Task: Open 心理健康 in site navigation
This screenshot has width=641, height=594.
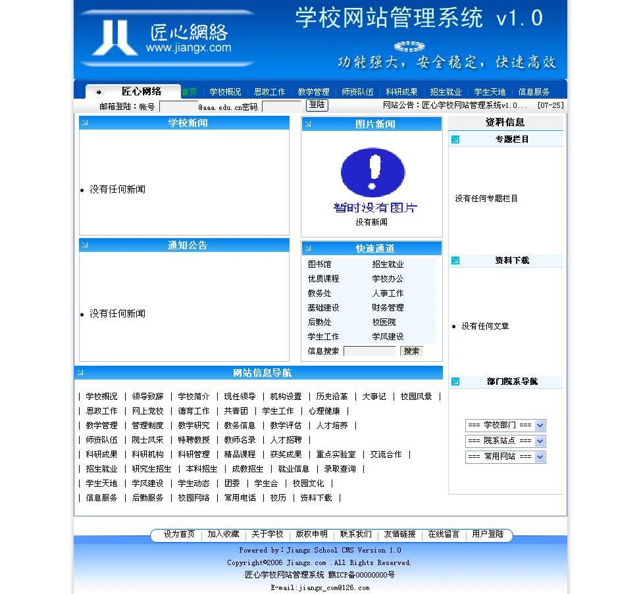Action: [324, 410]
